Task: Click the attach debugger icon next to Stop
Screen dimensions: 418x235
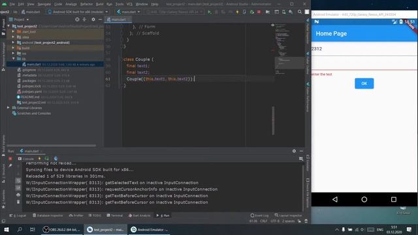Action: point(251,12)
